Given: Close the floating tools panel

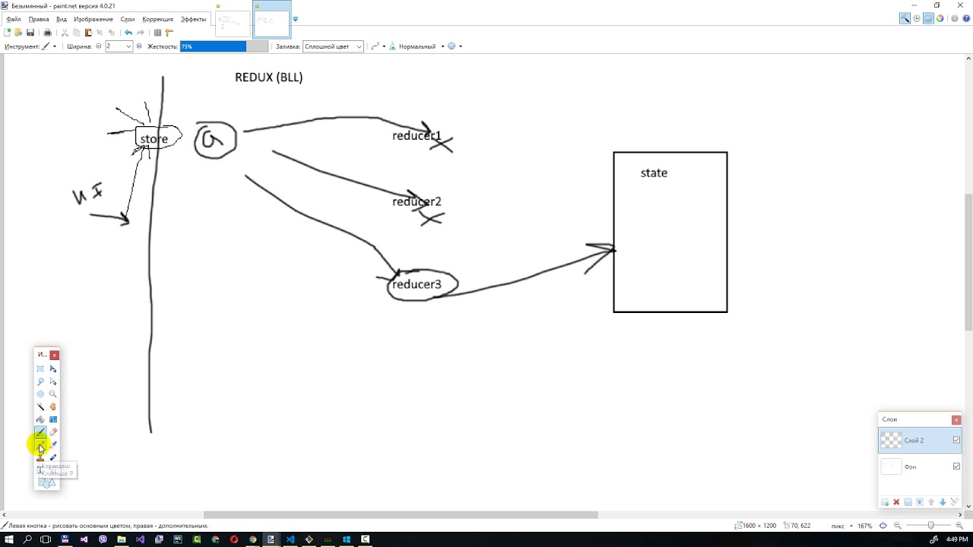Looking at the screenshot, I should click(x=54, y=355).
